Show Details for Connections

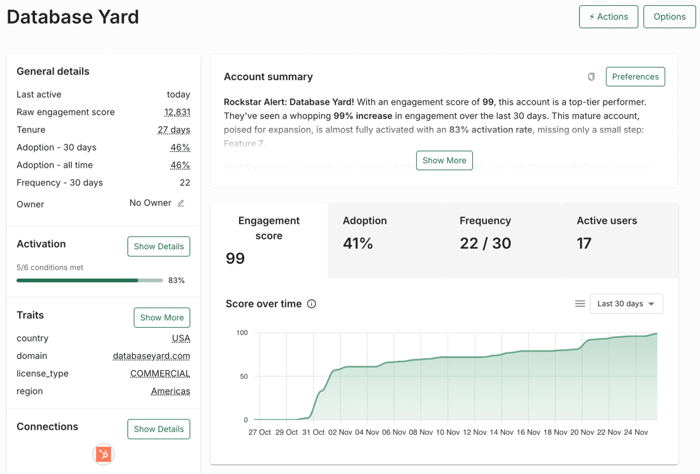(x=158, y=429)
